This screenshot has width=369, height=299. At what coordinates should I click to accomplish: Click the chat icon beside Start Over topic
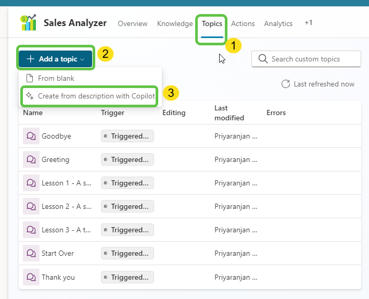pos(31,253)
